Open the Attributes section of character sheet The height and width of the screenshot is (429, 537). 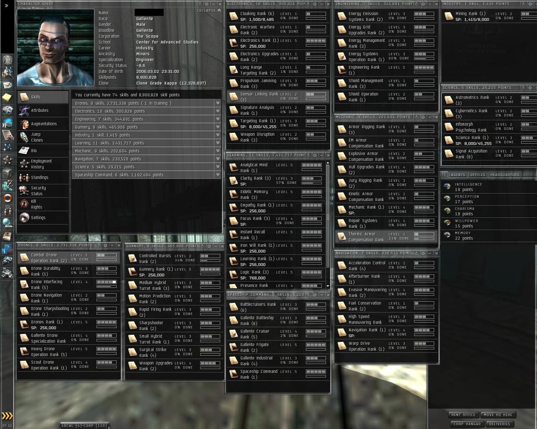(x=43, y=110)
